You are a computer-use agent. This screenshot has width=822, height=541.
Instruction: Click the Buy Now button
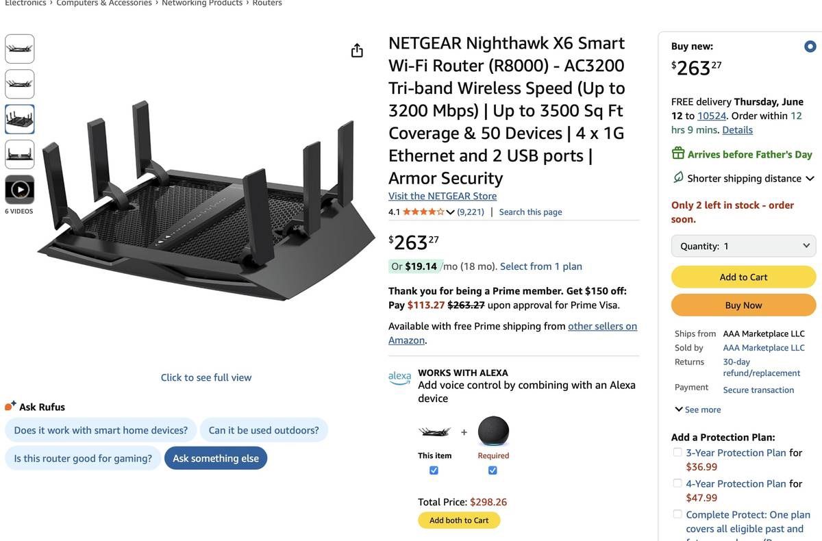tap(743, 305)
